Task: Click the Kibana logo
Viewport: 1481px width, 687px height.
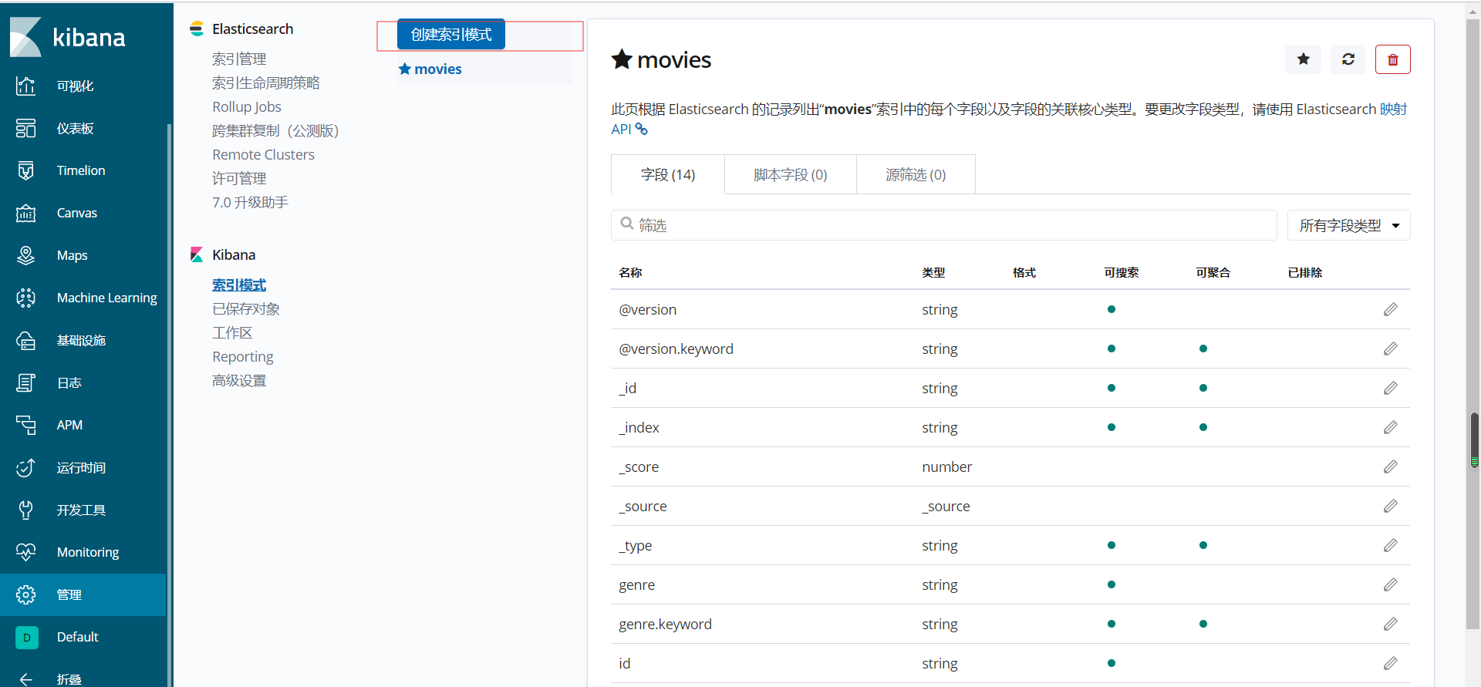Action: pos(68,37)
